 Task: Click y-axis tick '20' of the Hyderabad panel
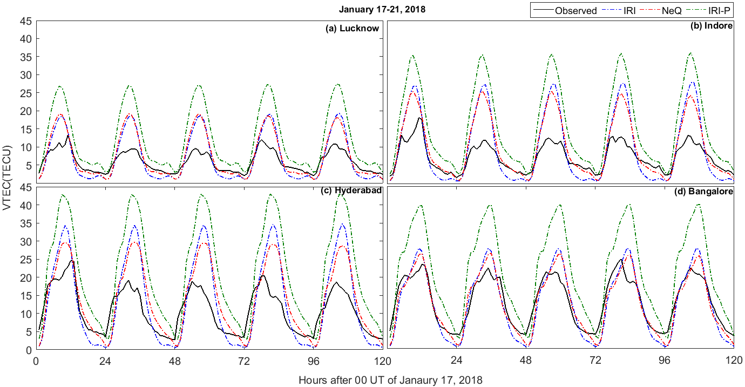coord(26,277)
